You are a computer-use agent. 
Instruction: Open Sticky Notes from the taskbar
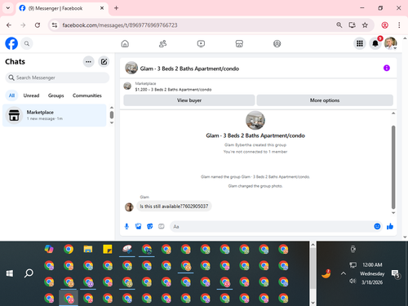108,249
